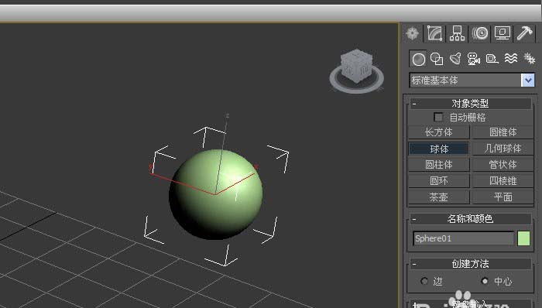Click the 茶壶 button
This screenshot has height=308, width=542.
[x=439, y=197]
